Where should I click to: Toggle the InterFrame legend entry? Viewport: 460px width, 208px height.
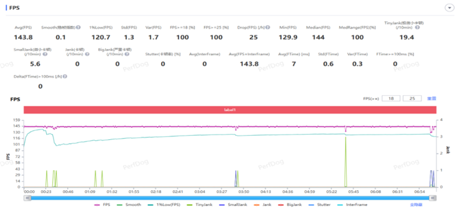click(352, 205)
